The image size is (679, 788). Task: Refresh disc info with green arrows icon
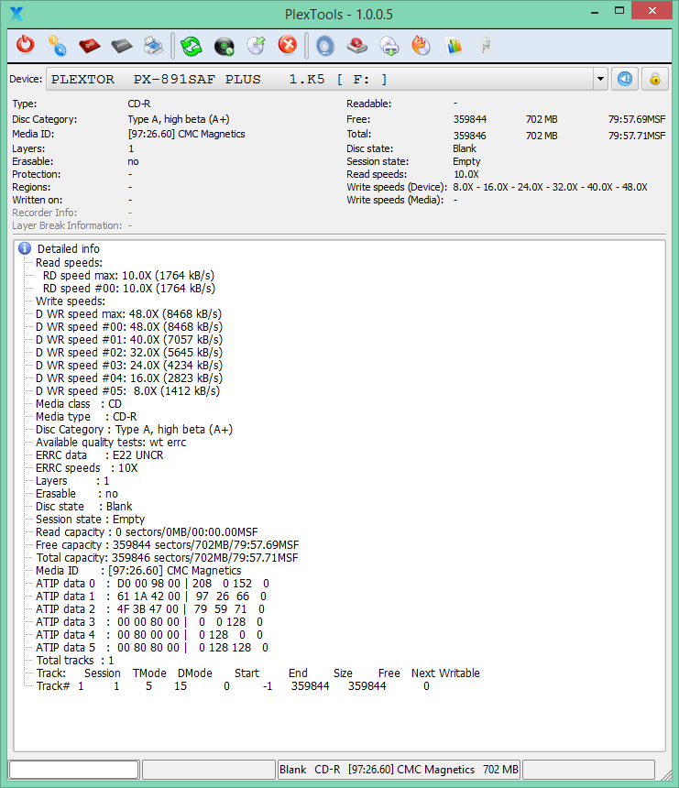(x=191, y=46)
